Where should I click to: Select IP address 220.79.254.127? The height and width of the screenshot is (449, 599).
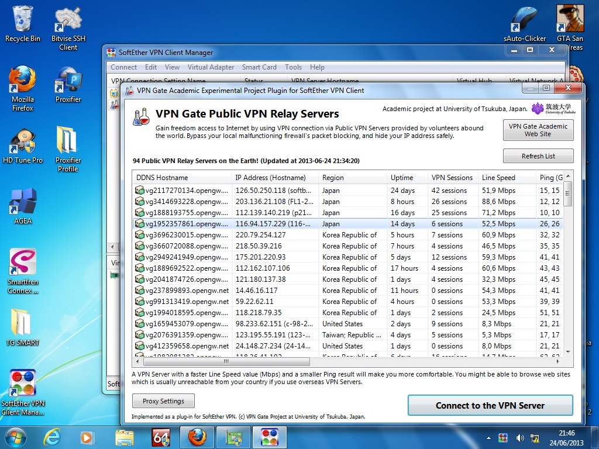coord(260,235)
